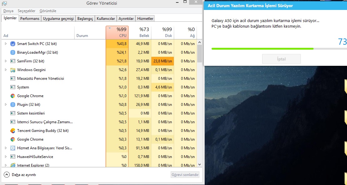The height and width of the screenshot is (185, 347).
Task: Click the Smart Switch PC process icon
Action: pyautogui.click(x=13, y=44)
